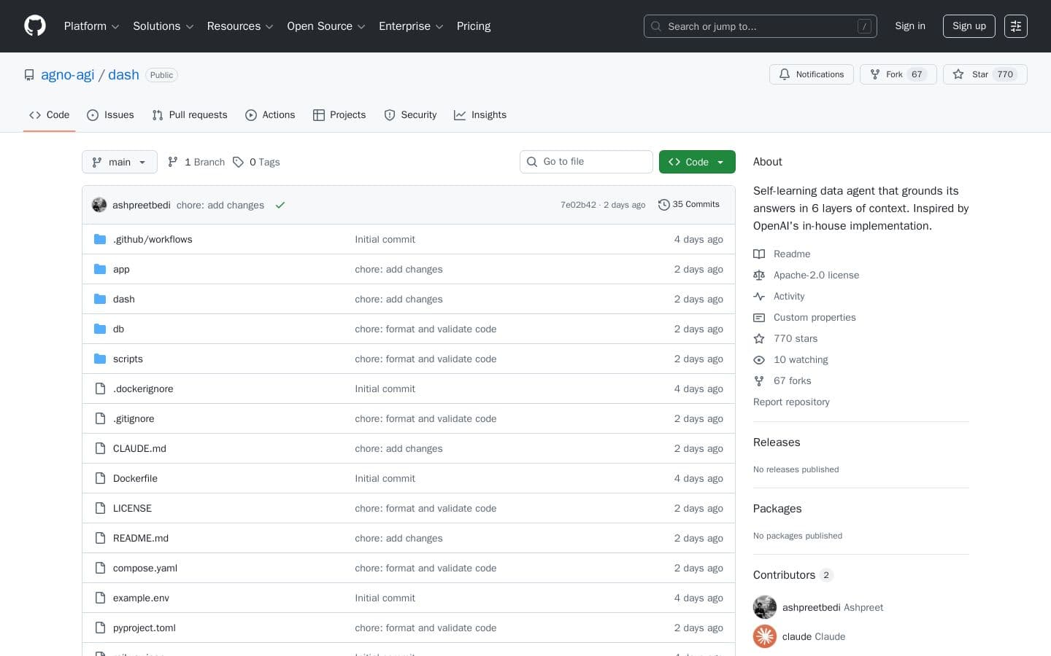This screenshot has height=656, width=1051.
Task: Click the Readme book icon in About
Action: point(759,254)
